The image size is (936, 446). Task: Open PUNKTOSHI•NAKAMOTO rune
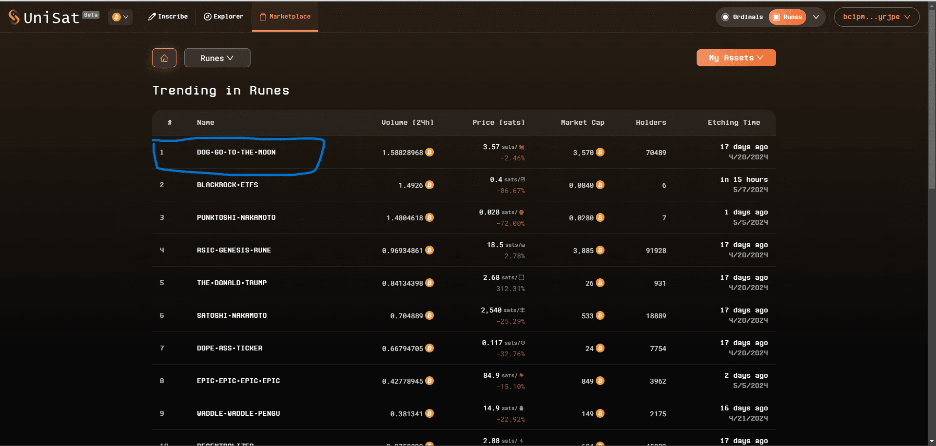click(236, 217)
